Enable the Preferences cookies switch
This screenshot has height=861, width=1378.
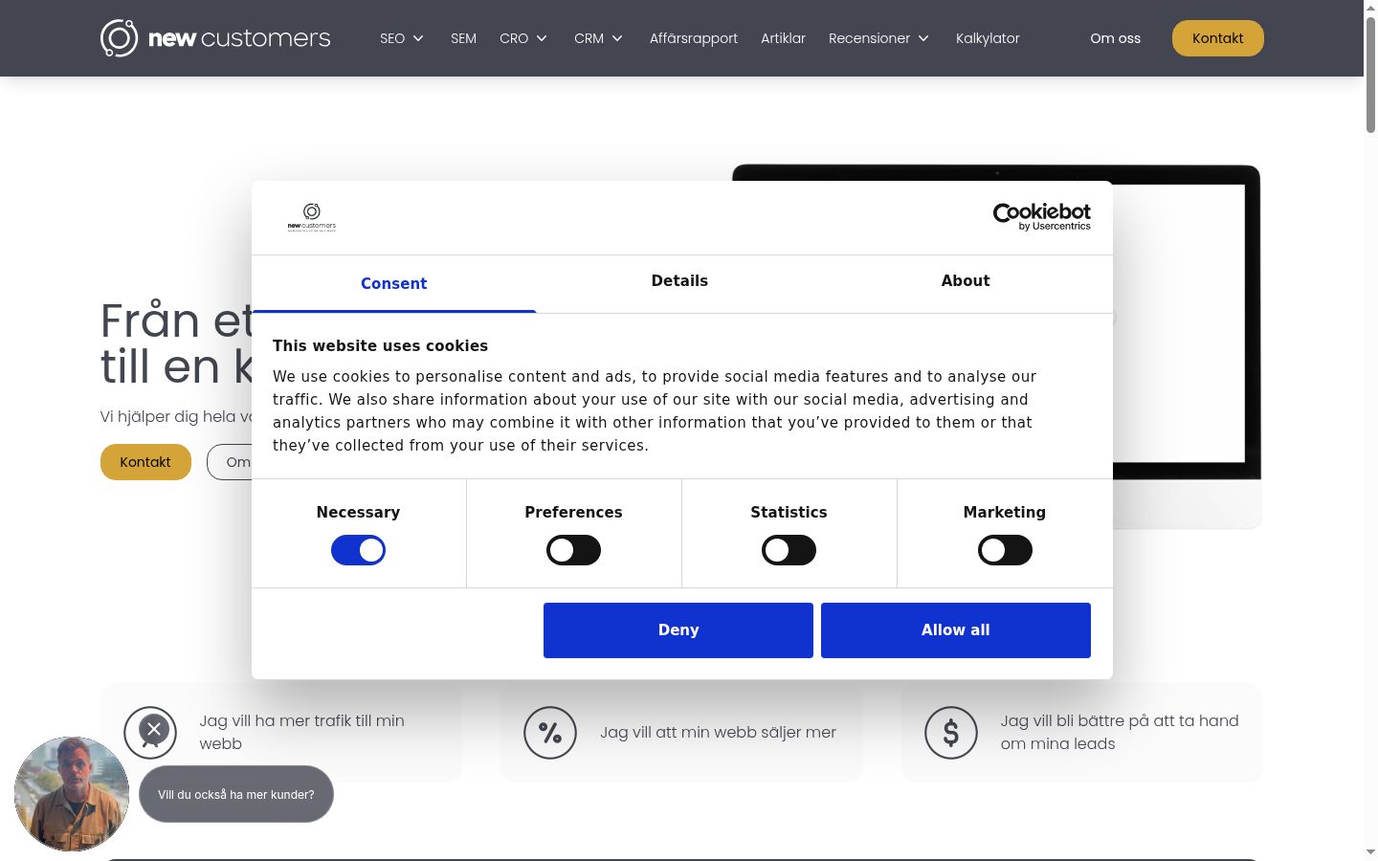[573, 550]
